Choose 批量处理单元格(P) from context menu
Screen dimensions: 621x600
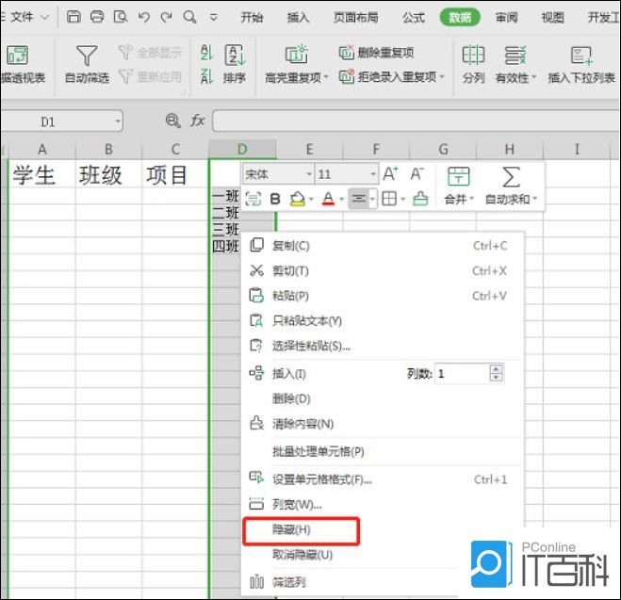383,451
